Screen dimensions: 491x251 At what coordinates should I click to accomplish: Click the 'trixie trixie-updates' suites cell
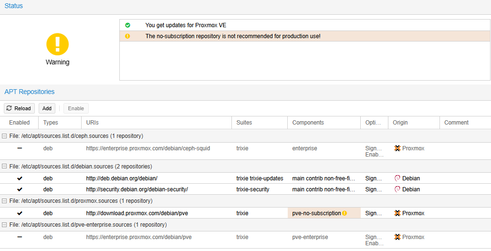click(x=260, y=178)
